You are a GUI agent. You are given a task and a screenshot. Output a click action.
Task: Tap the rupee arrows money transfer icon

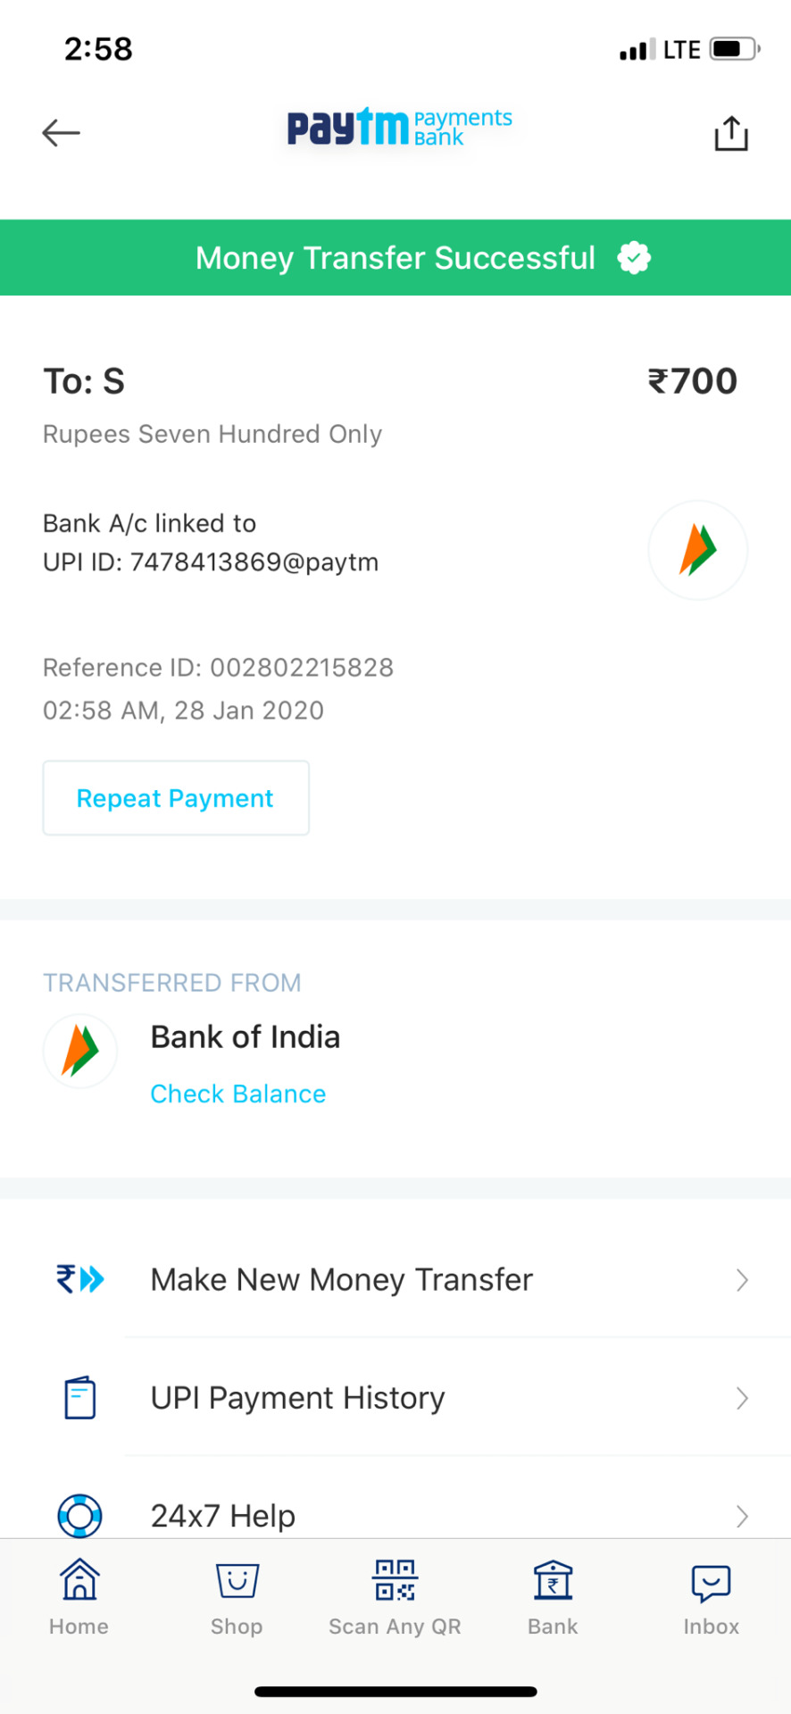[80, 1279]
